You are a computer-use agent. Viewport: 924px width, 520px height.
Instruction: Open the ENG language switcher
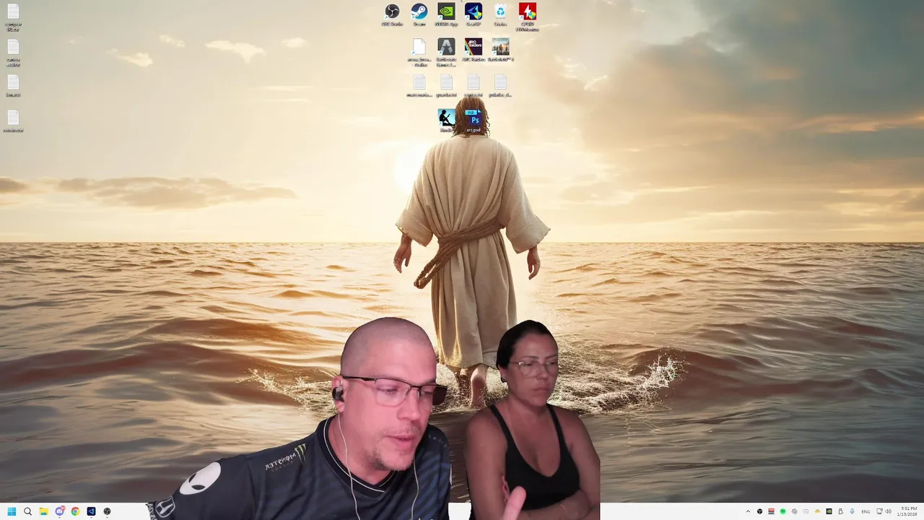click(866, 511)
